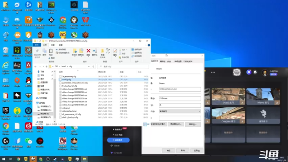Switch to details view icon in status bar
The width and height of the screenshot is (288, 162).
click(145, 124)
